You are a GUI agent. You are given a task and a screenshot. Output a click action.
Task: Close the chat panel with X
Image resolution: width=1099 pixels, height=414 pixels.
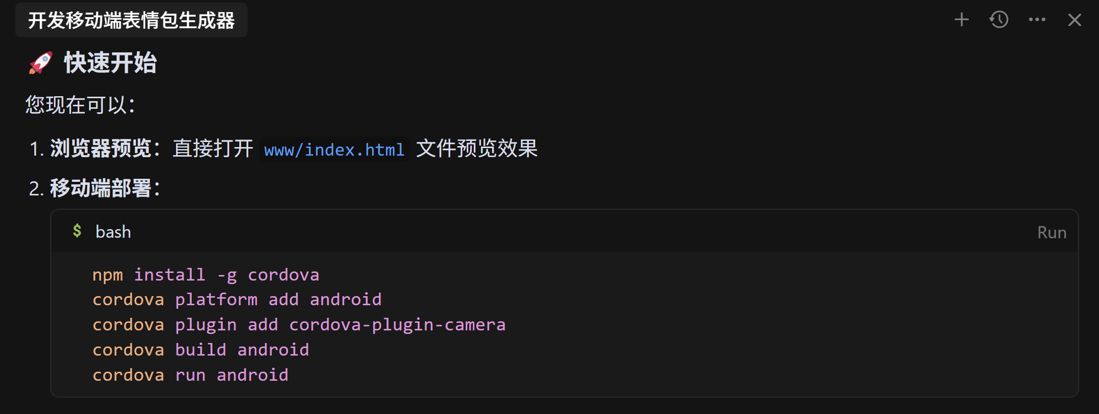click(x=1075, y=20)
